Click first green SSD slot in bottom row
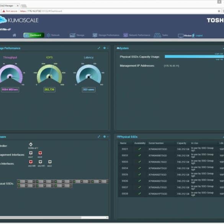The width and height of the screenshot is (224, 224). 19,186
